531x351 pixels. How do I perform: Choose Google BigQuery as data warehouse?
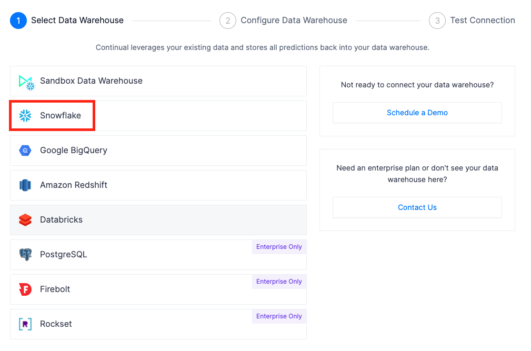click(158, 151)
